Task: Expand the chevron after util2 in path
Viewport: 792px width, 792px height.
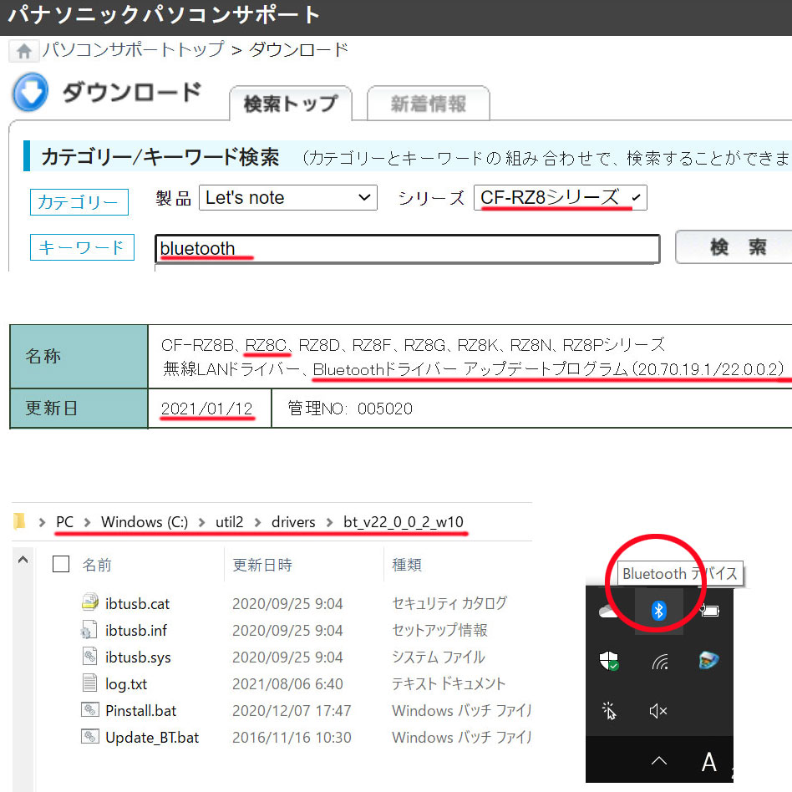Action: pos(257,522)
